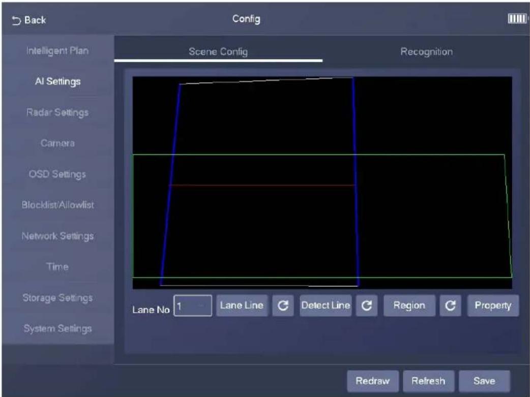Reset the lane line with refresh icon
This screenshot has height=397, width=530.
coord(283,306)
